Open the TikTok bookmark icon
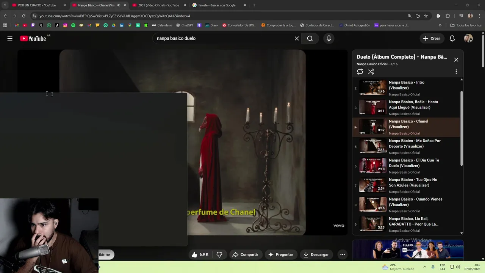This screenshot has height=273, width=485. point(57,25)
